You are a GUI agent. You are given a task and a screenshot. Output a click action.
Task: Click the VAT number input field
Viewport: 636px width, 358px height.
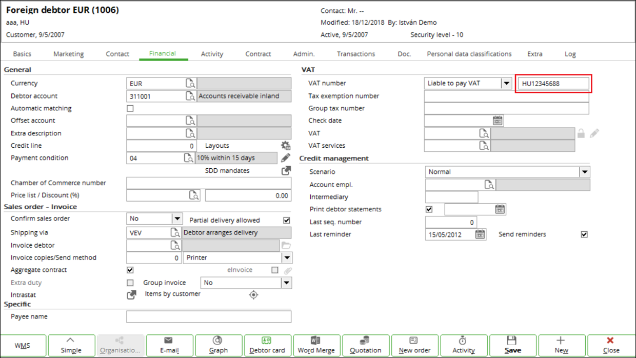[553, 83]
